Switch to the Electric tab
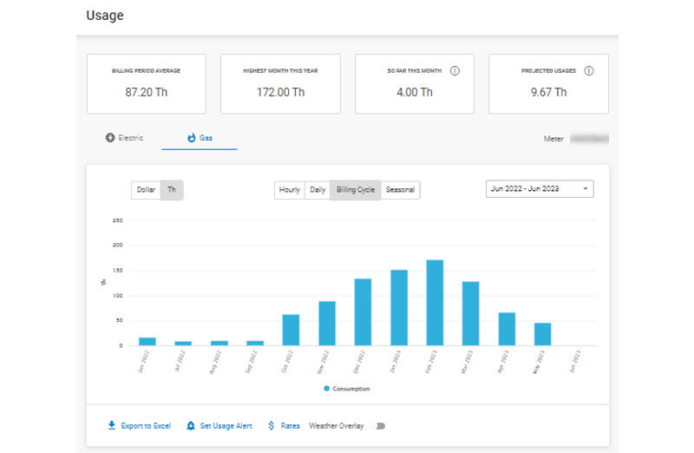This screenshot has height=453, width=694. coord(124,138)
